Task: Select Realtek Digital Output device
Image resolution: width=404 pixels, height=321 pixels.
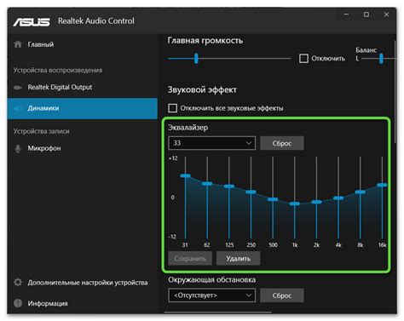Action: 83,88
